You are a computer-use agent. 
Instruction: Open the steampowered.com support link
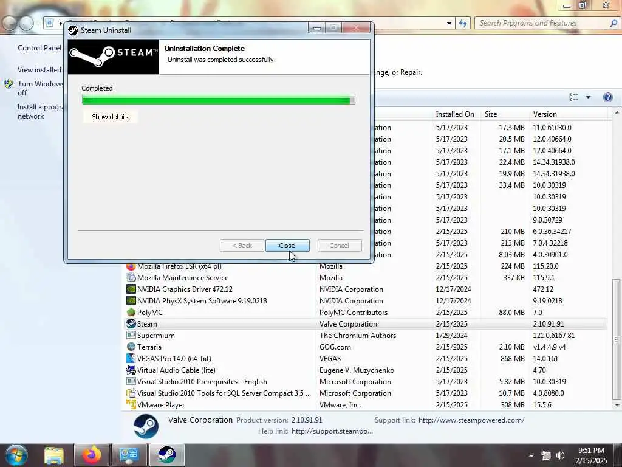(471, 420)
